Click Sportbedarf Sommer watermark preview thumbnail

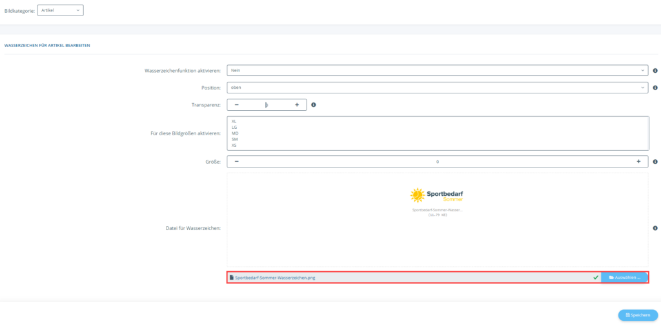[437, 195]
